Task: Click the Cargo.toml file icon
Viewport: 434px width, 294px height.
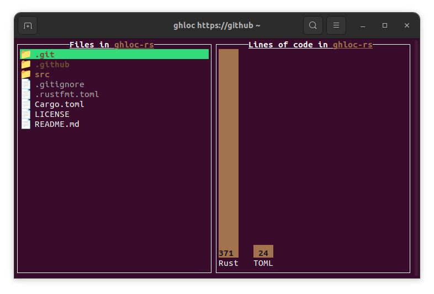Action: 26,104
